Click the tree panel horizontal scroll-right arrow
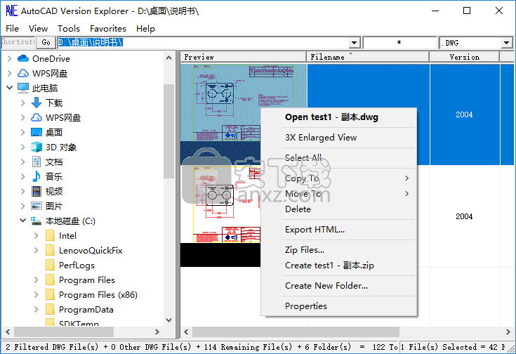516x354 pixels. coord(157,332)
